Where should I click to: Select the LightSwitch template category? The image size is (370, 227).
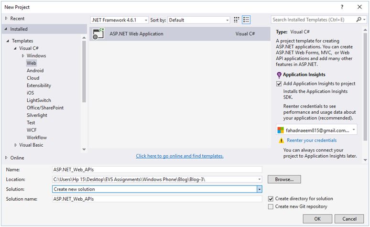click(39, 100)
